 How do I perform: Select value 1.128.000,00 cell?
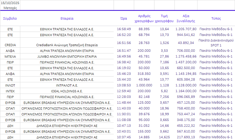[x=186, y=85]
